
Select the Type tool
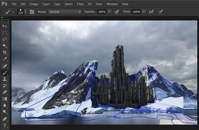[x=5, y=125]
